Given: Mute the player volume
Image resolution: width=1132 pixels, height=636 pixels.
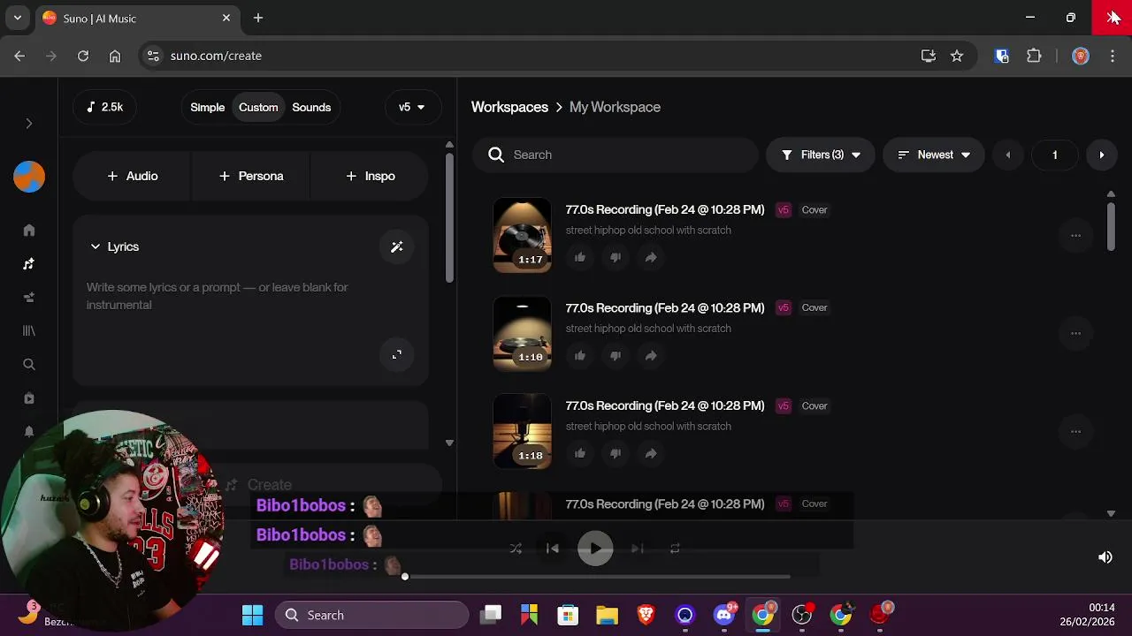Looking at the screenshot, I should pos(1105,557).
